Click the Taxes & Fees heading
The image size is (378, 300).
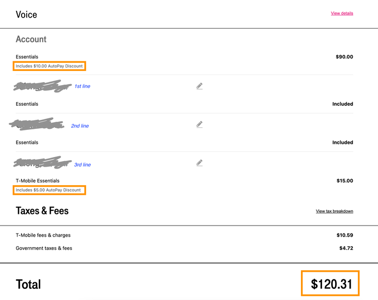coord(42,211)
